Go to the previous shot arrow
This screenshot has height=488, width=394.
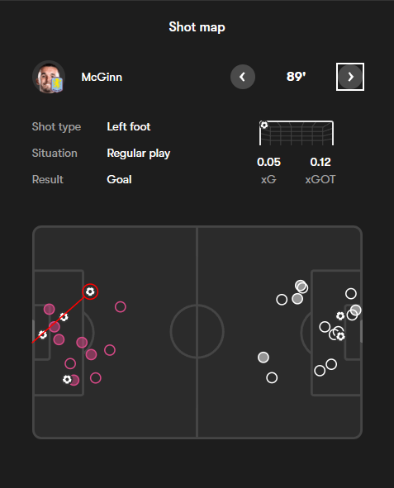243,77
